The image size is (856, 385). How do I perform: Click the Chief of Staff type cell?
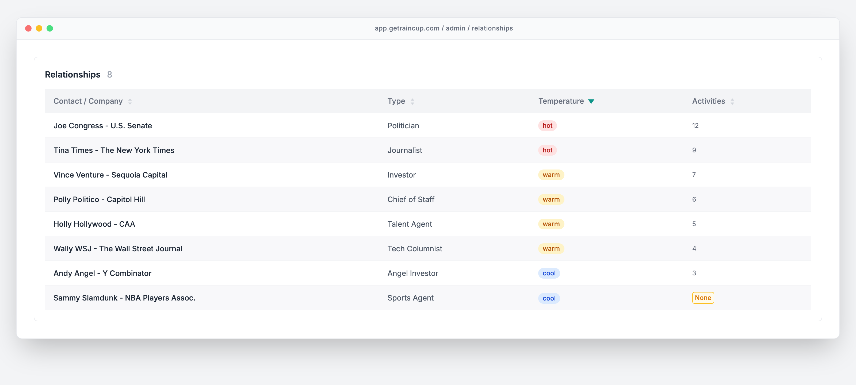coord(411,199)
